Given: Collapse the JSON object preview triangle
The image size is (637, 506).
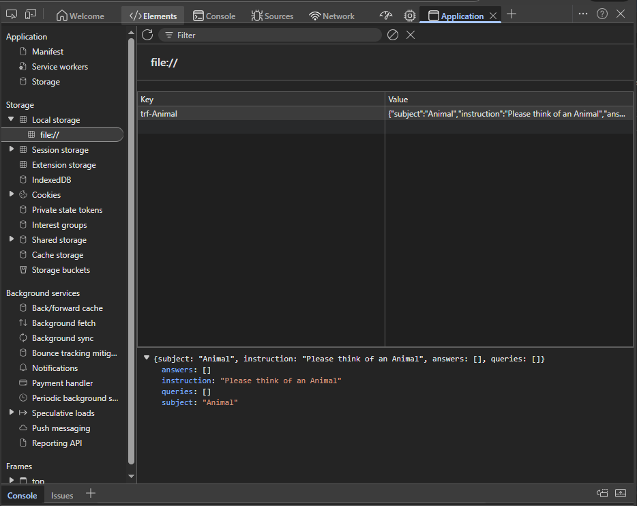Looking at the screenshot, I should click(x=147, y=357).
